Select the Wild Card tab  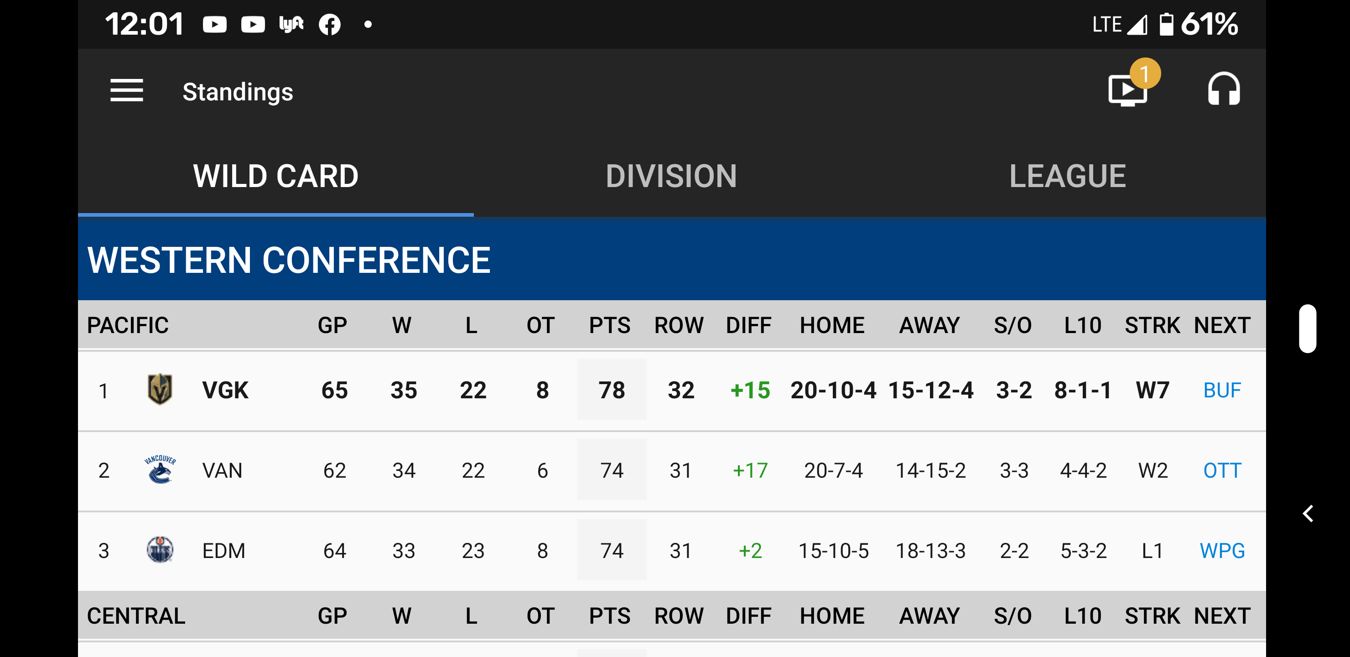(275, 176)
